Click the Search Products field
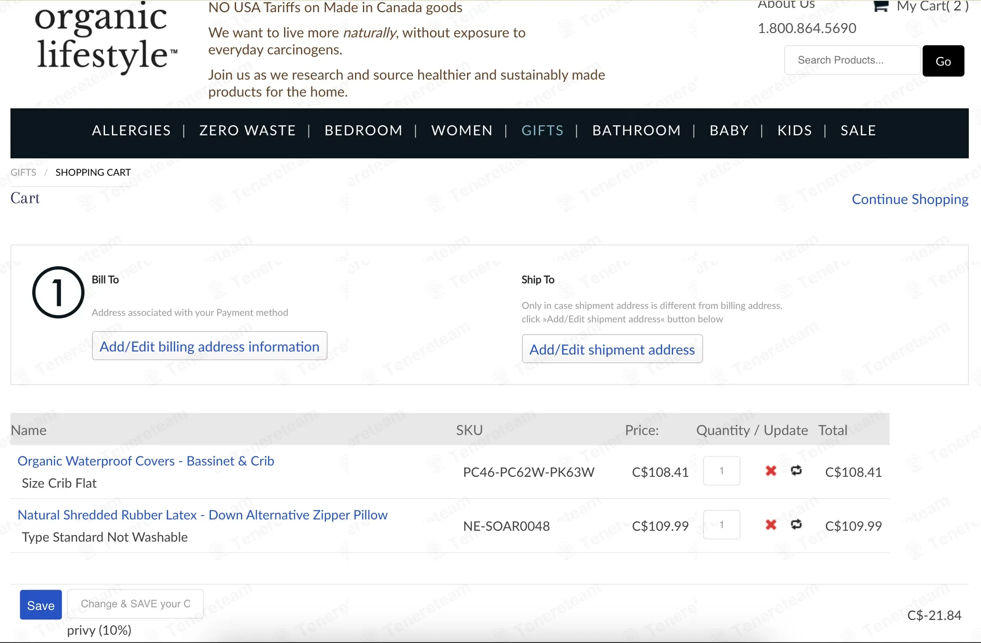Image resolution: width=981 pixels, height=643 pixels. click(x=852, y=60)
